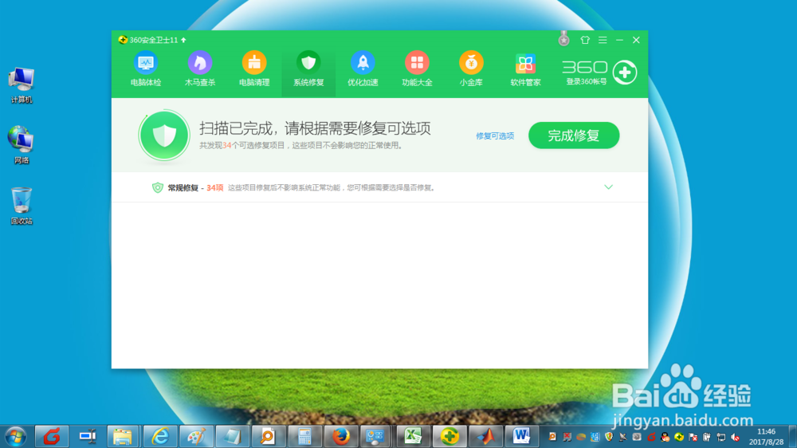Open the 小金库 money bag icon

tap(471, 62)
